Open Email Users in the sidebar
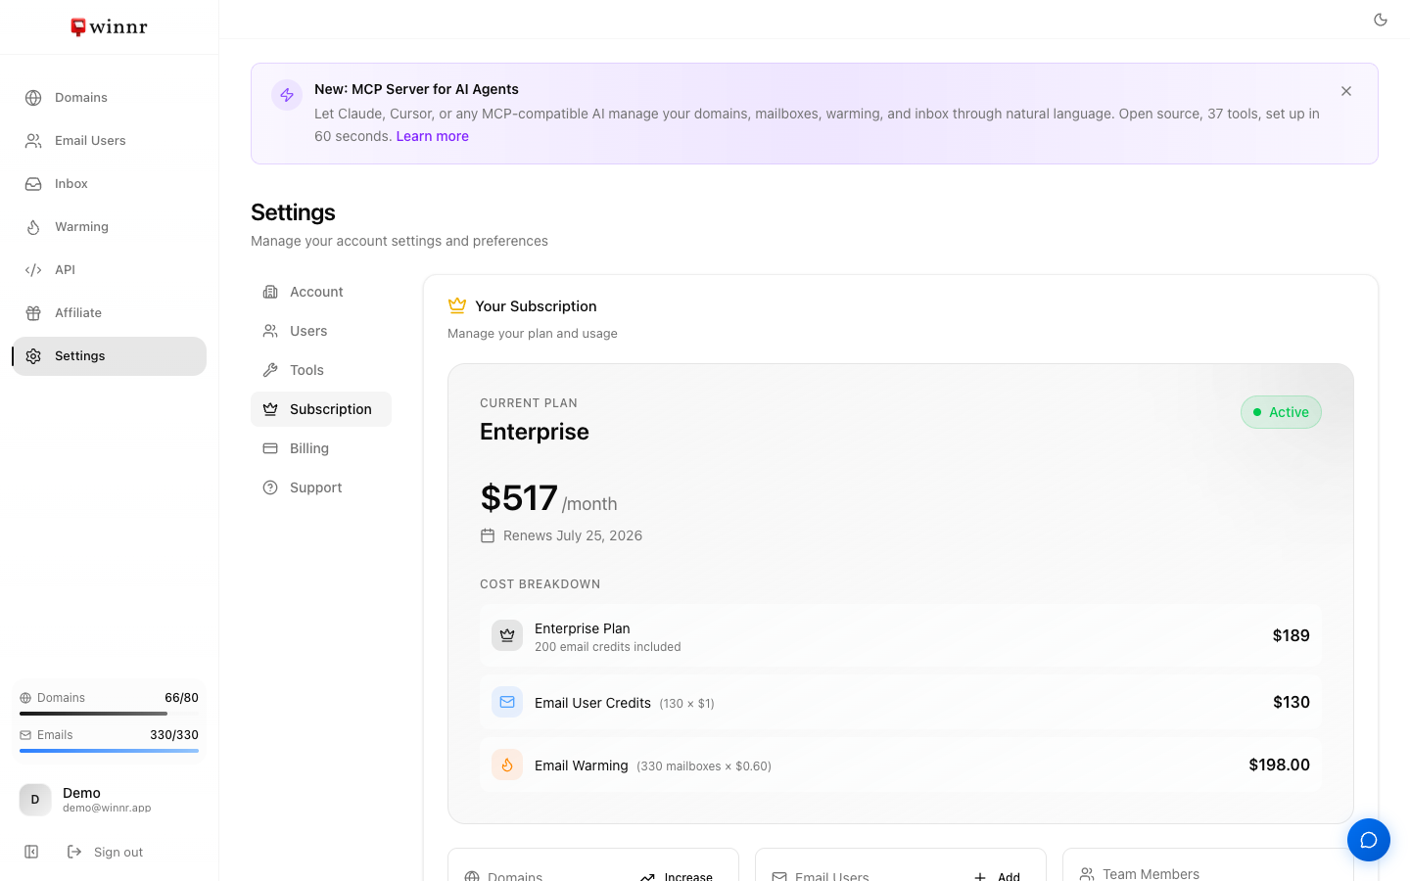This screenshot has width=1410, height=881. pos(109,141)
